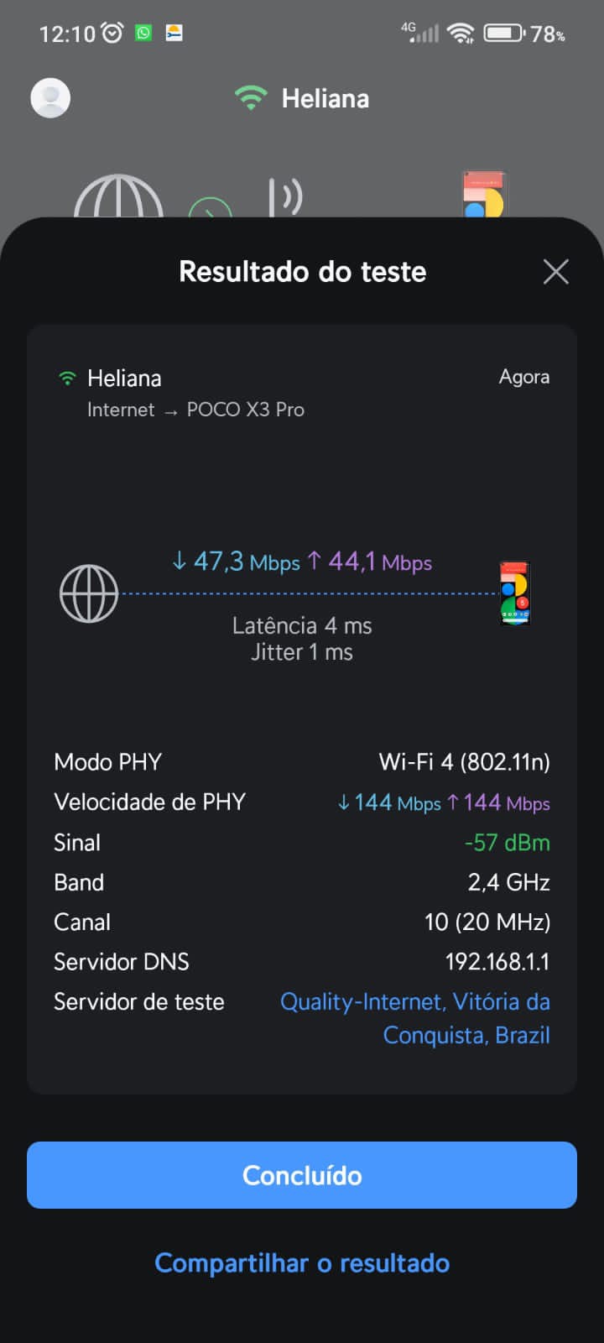Tap the Heliana network title at top

325,99
